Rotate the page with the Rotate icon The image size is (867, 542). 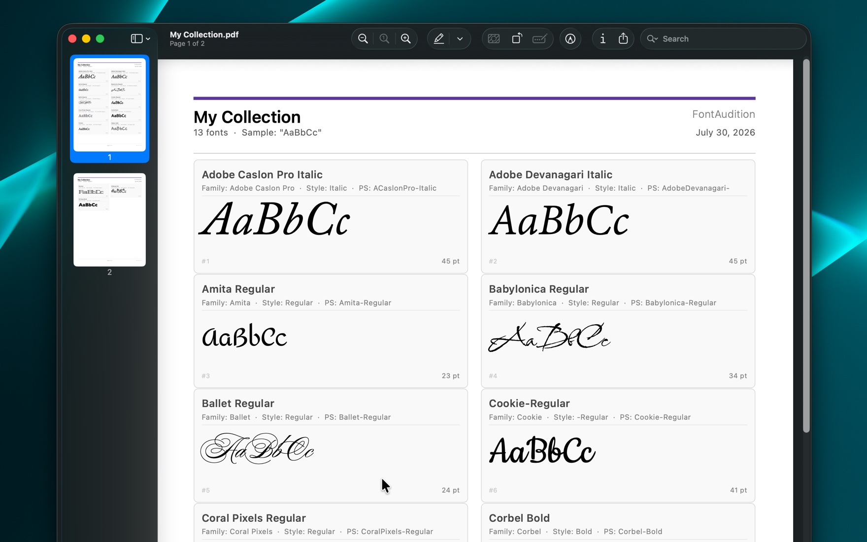click(517, 39)
